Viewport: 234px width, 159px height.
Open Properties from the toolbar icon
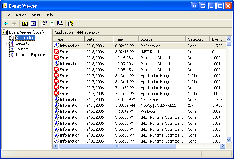point(44,23)
